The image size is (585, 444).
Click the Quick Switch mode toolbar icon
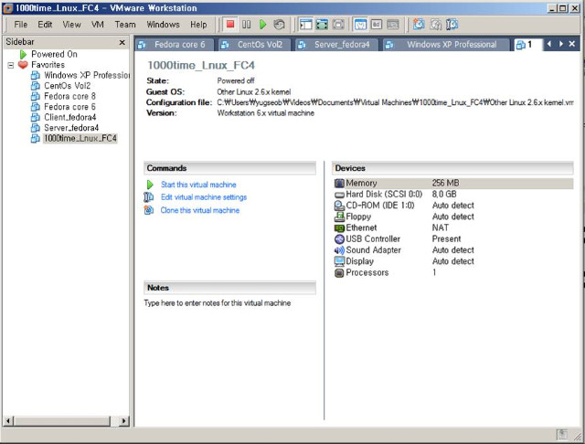[x=338, y=25]
